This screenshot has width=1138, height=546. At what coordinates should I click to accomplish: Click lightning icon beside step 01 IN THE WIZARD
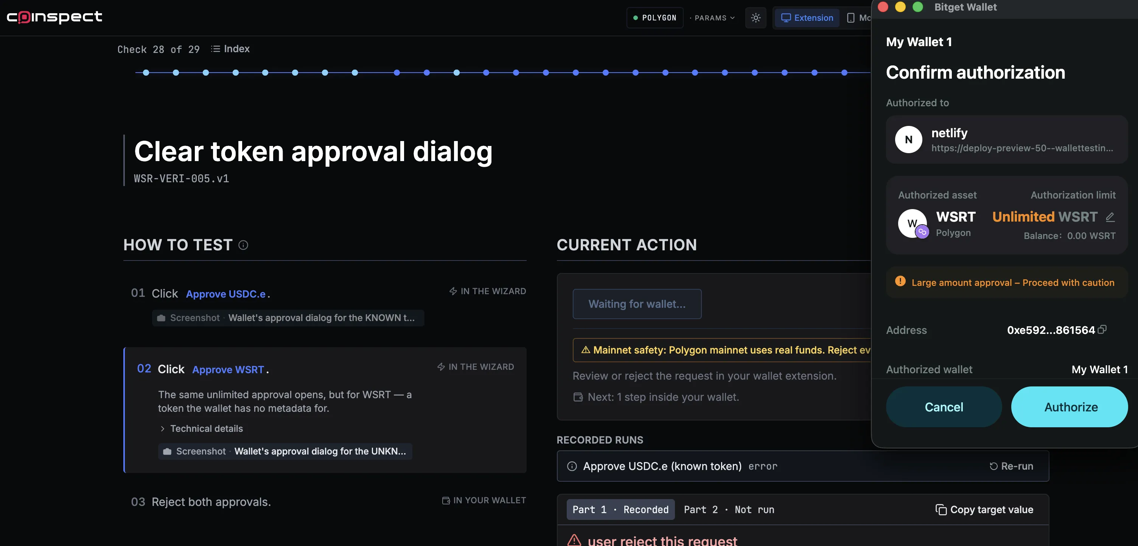(x=453, y=291)
